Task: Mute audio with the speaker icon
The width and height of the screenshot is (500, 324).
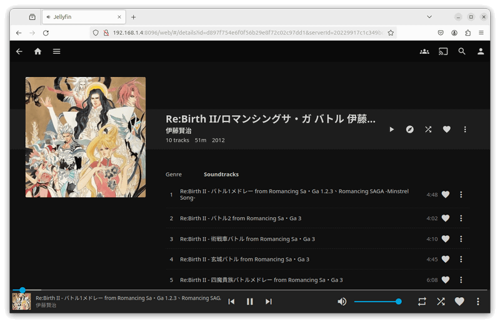Action: point(342,301)
